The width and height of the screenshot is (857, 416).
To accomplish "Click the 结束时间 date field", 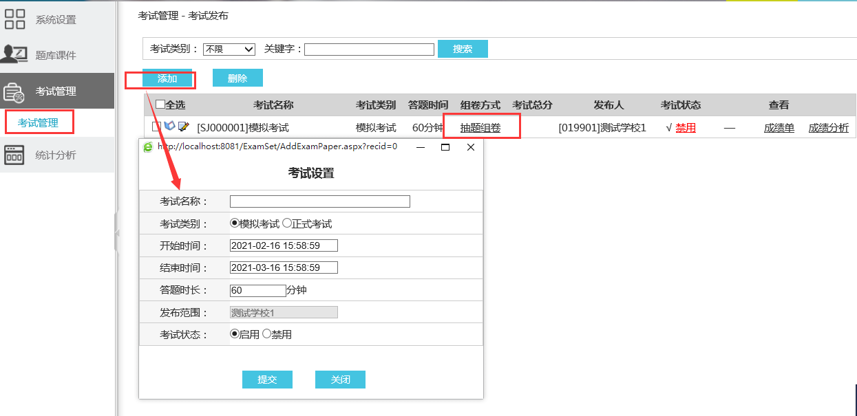I will pyautogui.click(x=284, y=267).
